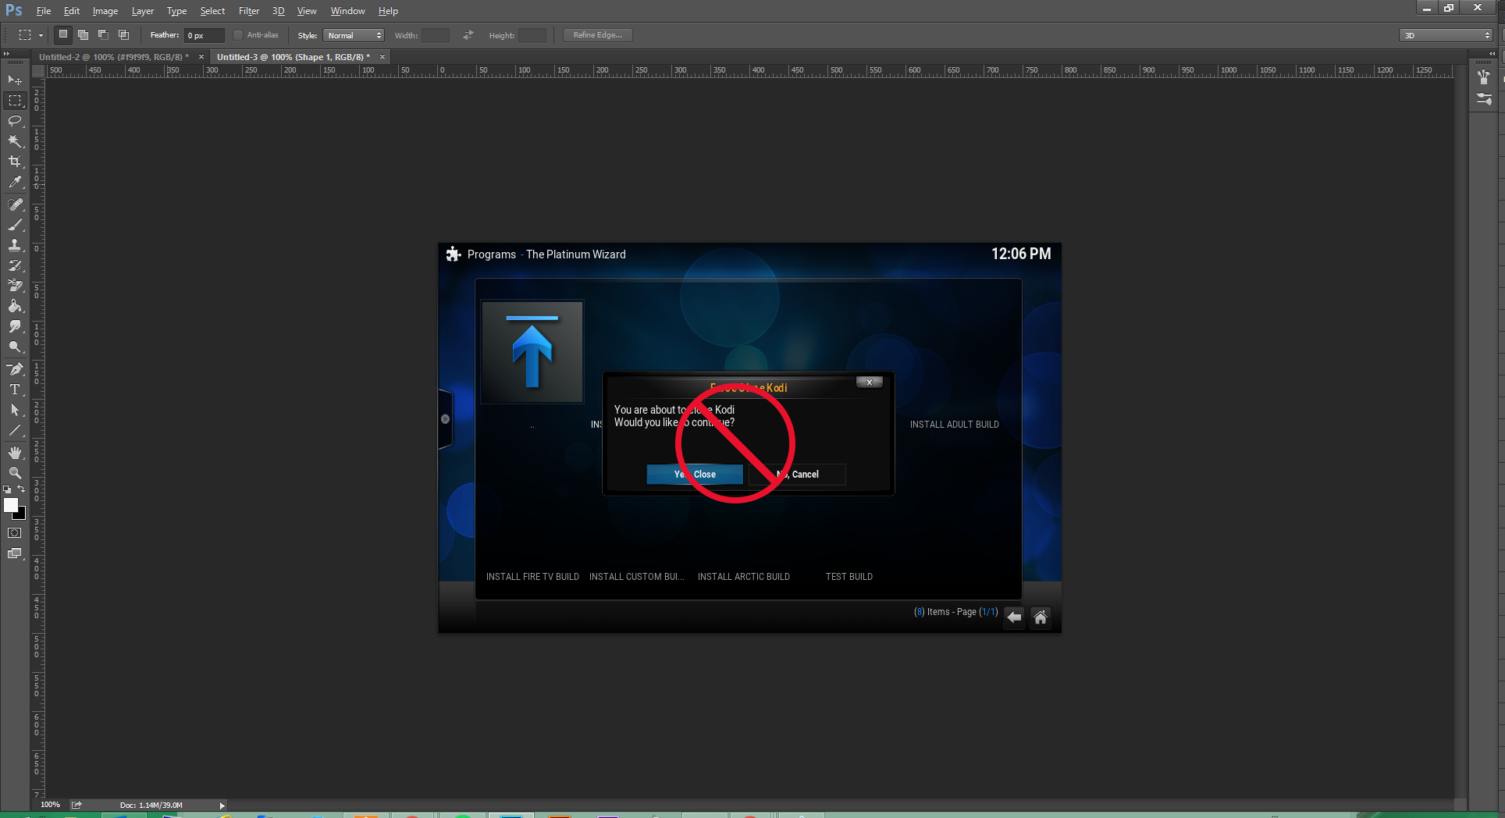Select the Eyedropper tool
This screenshot has width=1505, height=818.
15,182
